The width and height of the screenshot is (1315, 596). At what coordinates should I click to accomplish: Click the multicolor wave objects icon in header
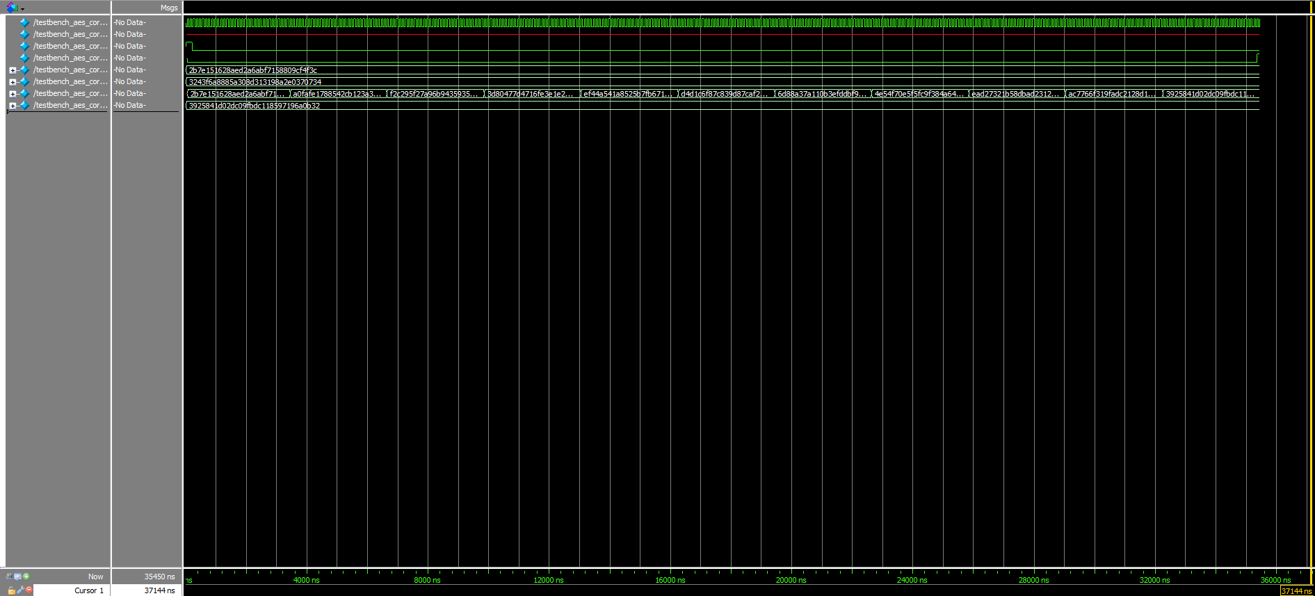12,8
